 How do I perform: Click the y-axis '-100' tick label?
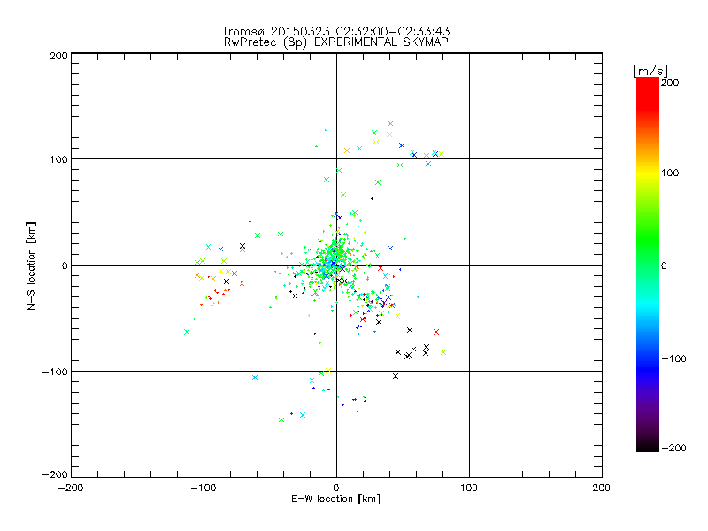click(55, 372)
